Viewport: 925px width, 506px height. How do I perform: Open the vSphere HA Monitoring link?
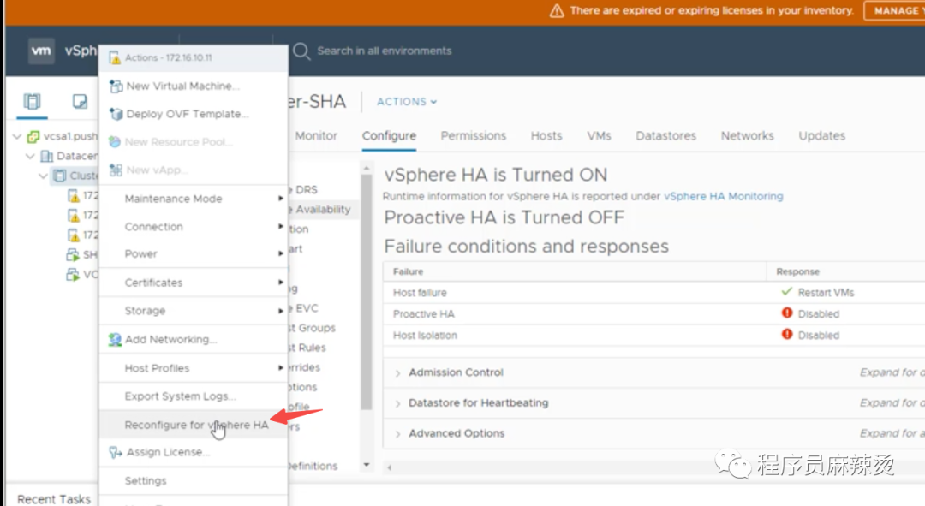tap(723, 196)
